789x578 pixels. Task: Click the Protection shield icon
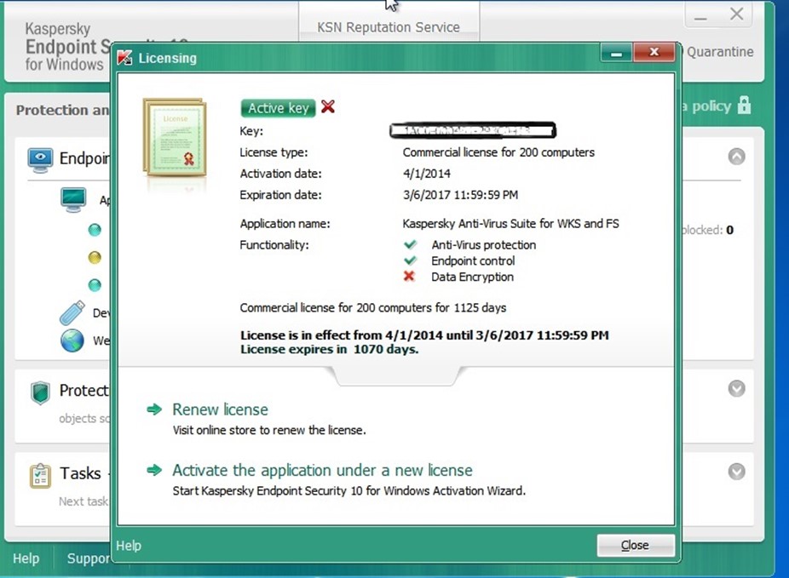[40, 392]
